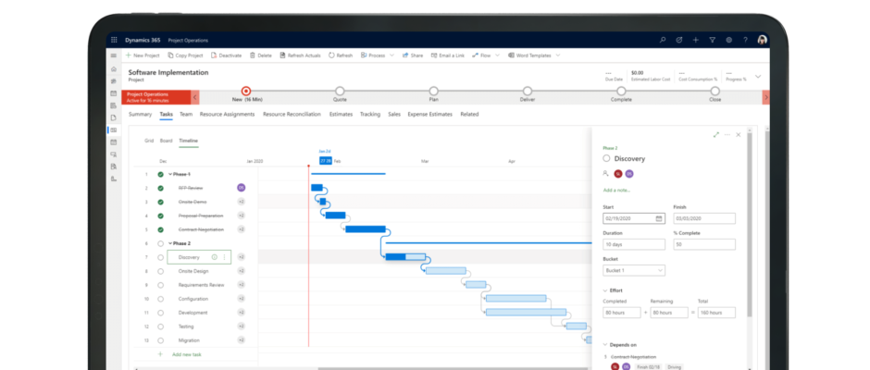Click the plus quick-create icon in header

pos(696,40)
